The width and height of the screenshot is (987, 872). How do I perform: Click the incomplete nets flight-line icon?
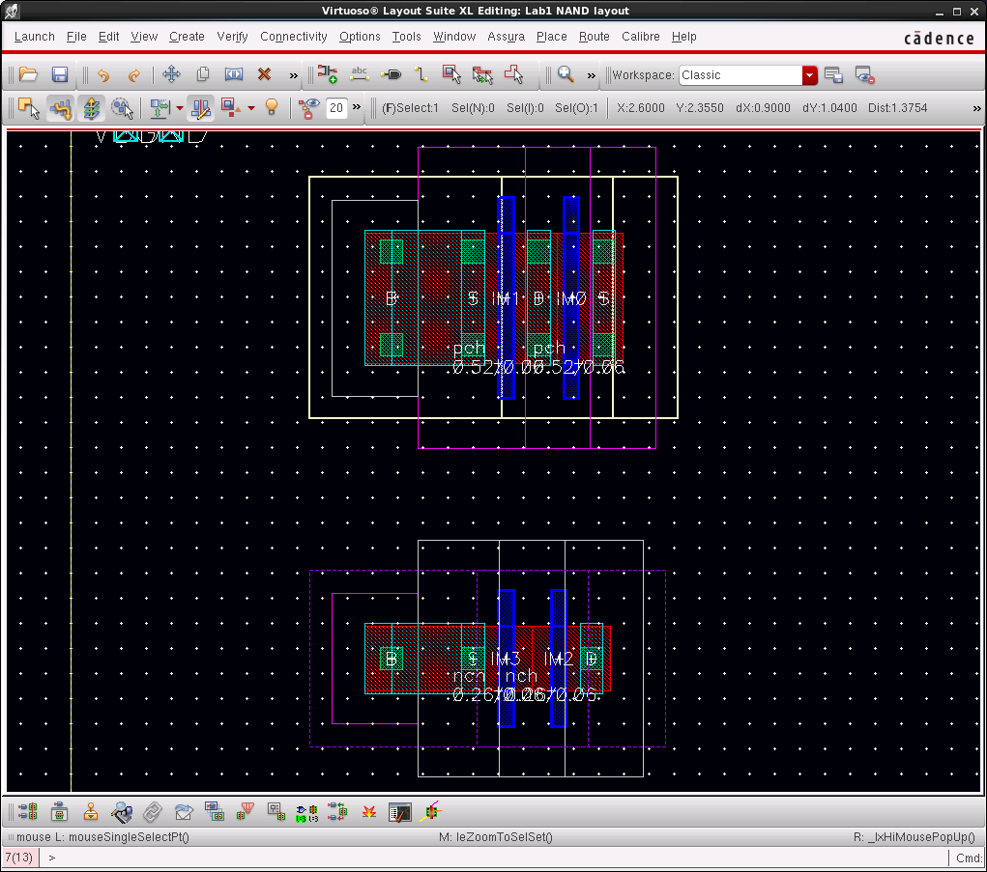click(x=432, y=811)
